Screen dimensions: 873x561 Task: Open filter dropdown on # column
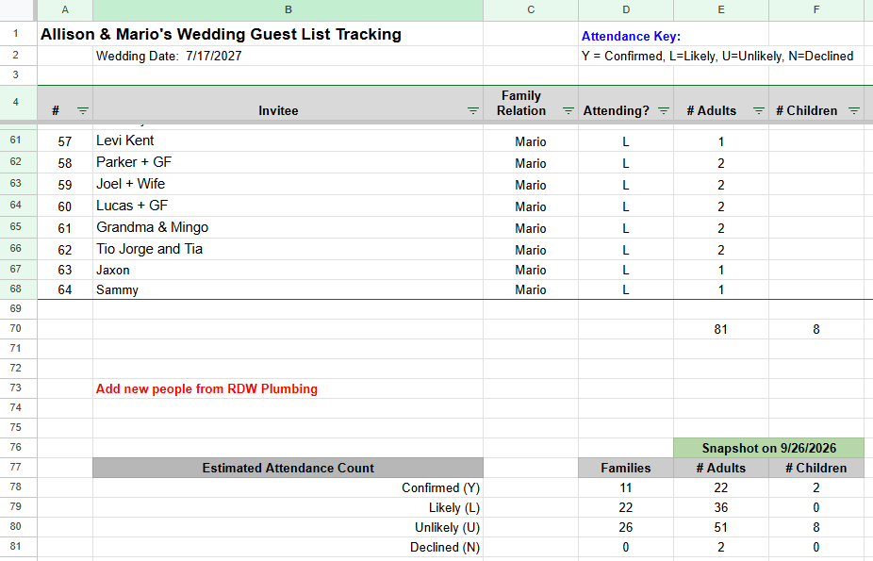82,110
